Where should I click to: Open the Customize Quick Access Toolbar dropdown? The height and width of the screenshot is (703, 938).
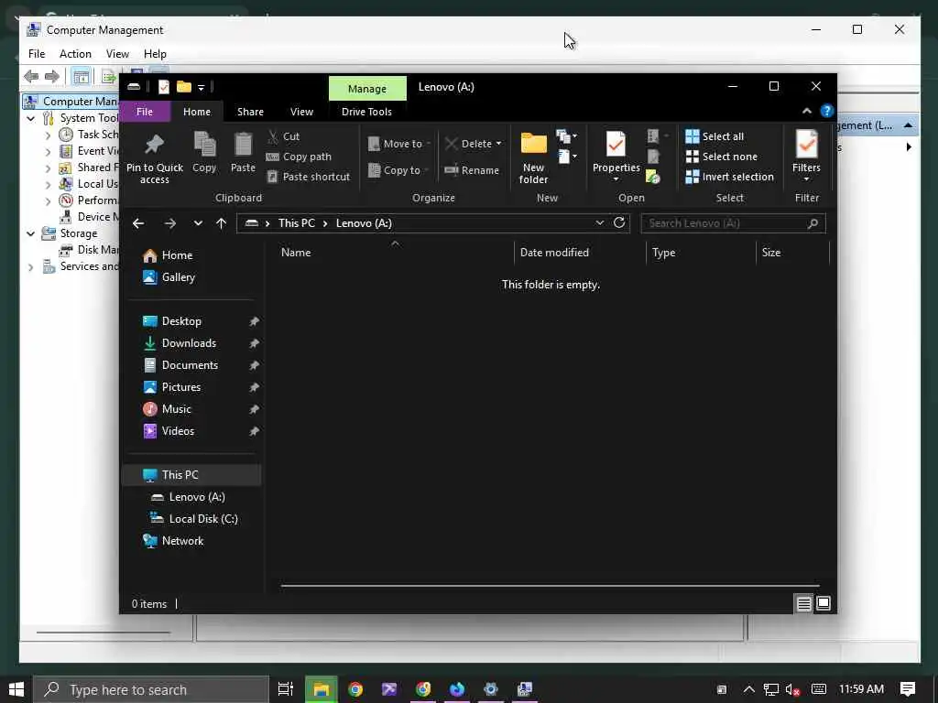click(201, 88)
